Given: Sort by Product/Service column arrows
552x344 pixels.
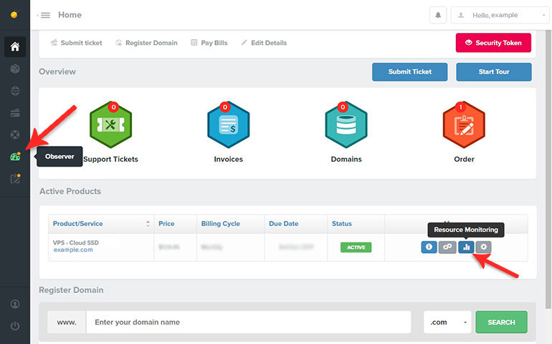Looking at the screenshot, I should click(148, 223).
